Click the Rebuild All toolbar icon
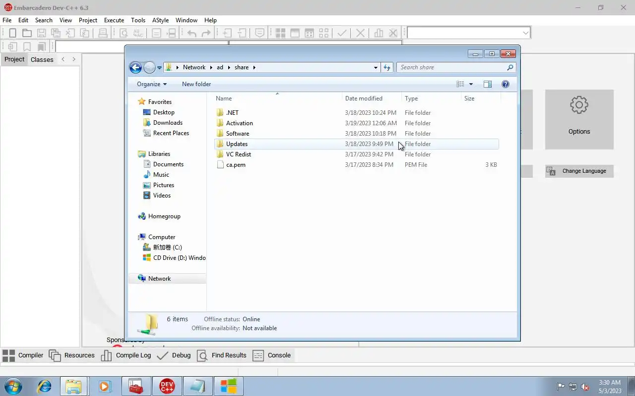 pos(323,33)
